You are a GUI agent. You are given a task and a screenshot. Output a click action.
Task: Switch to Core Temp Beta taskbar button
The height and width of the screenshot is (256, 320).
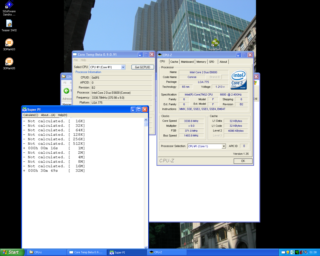pyautogui.click(x=87, y=252)
